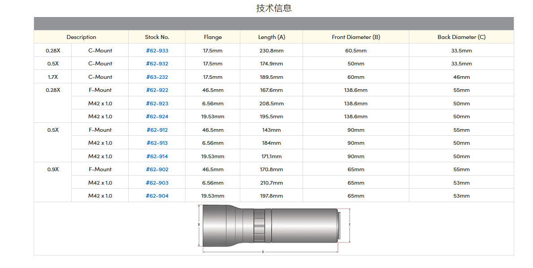Click the Description column header
This screenshot has width=533, height=268.
point(81,37)
